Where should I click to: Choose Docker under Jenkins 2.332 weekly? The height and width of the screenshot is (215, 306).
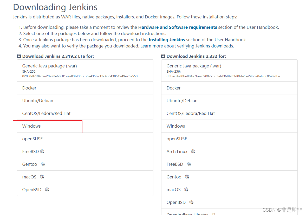(x=173, y=88)
